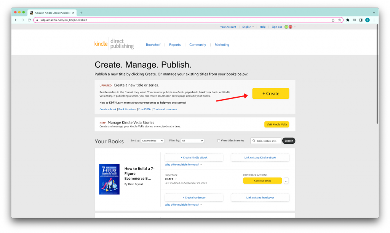The width and height of the screenshot is (390, 233).
Task: Click the Kindle Direct Publishing logo
Action: [x=114, y=44]
